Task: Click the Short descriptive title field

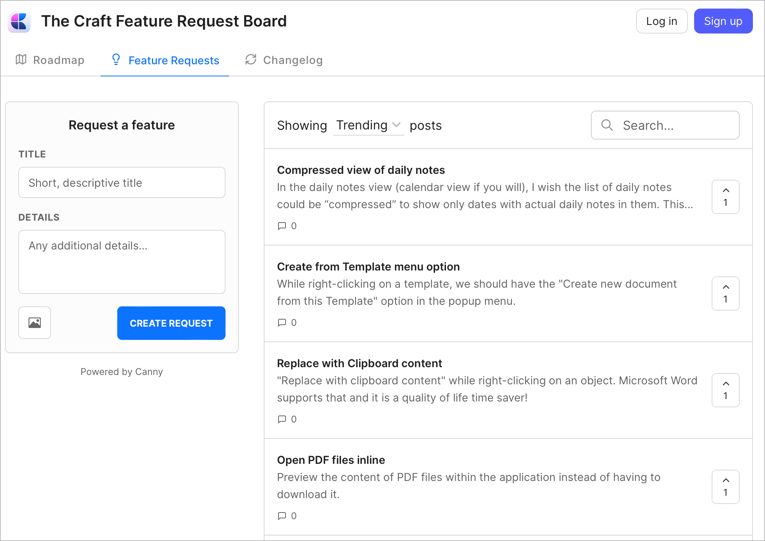Action: point(122,182)
